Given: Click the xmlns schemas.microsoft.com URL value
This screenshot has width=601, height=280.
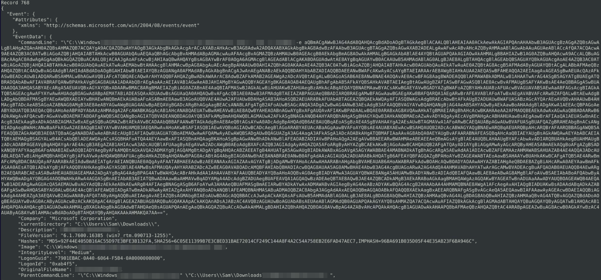Looking at the screenshot, I should [x=121, y=25].
